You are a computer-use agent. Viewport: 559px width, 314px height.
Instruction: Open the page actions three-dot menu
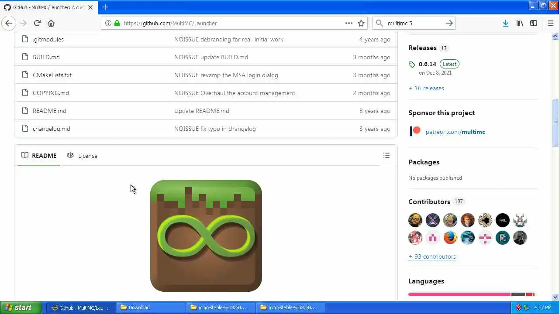[x=349, y=23]
